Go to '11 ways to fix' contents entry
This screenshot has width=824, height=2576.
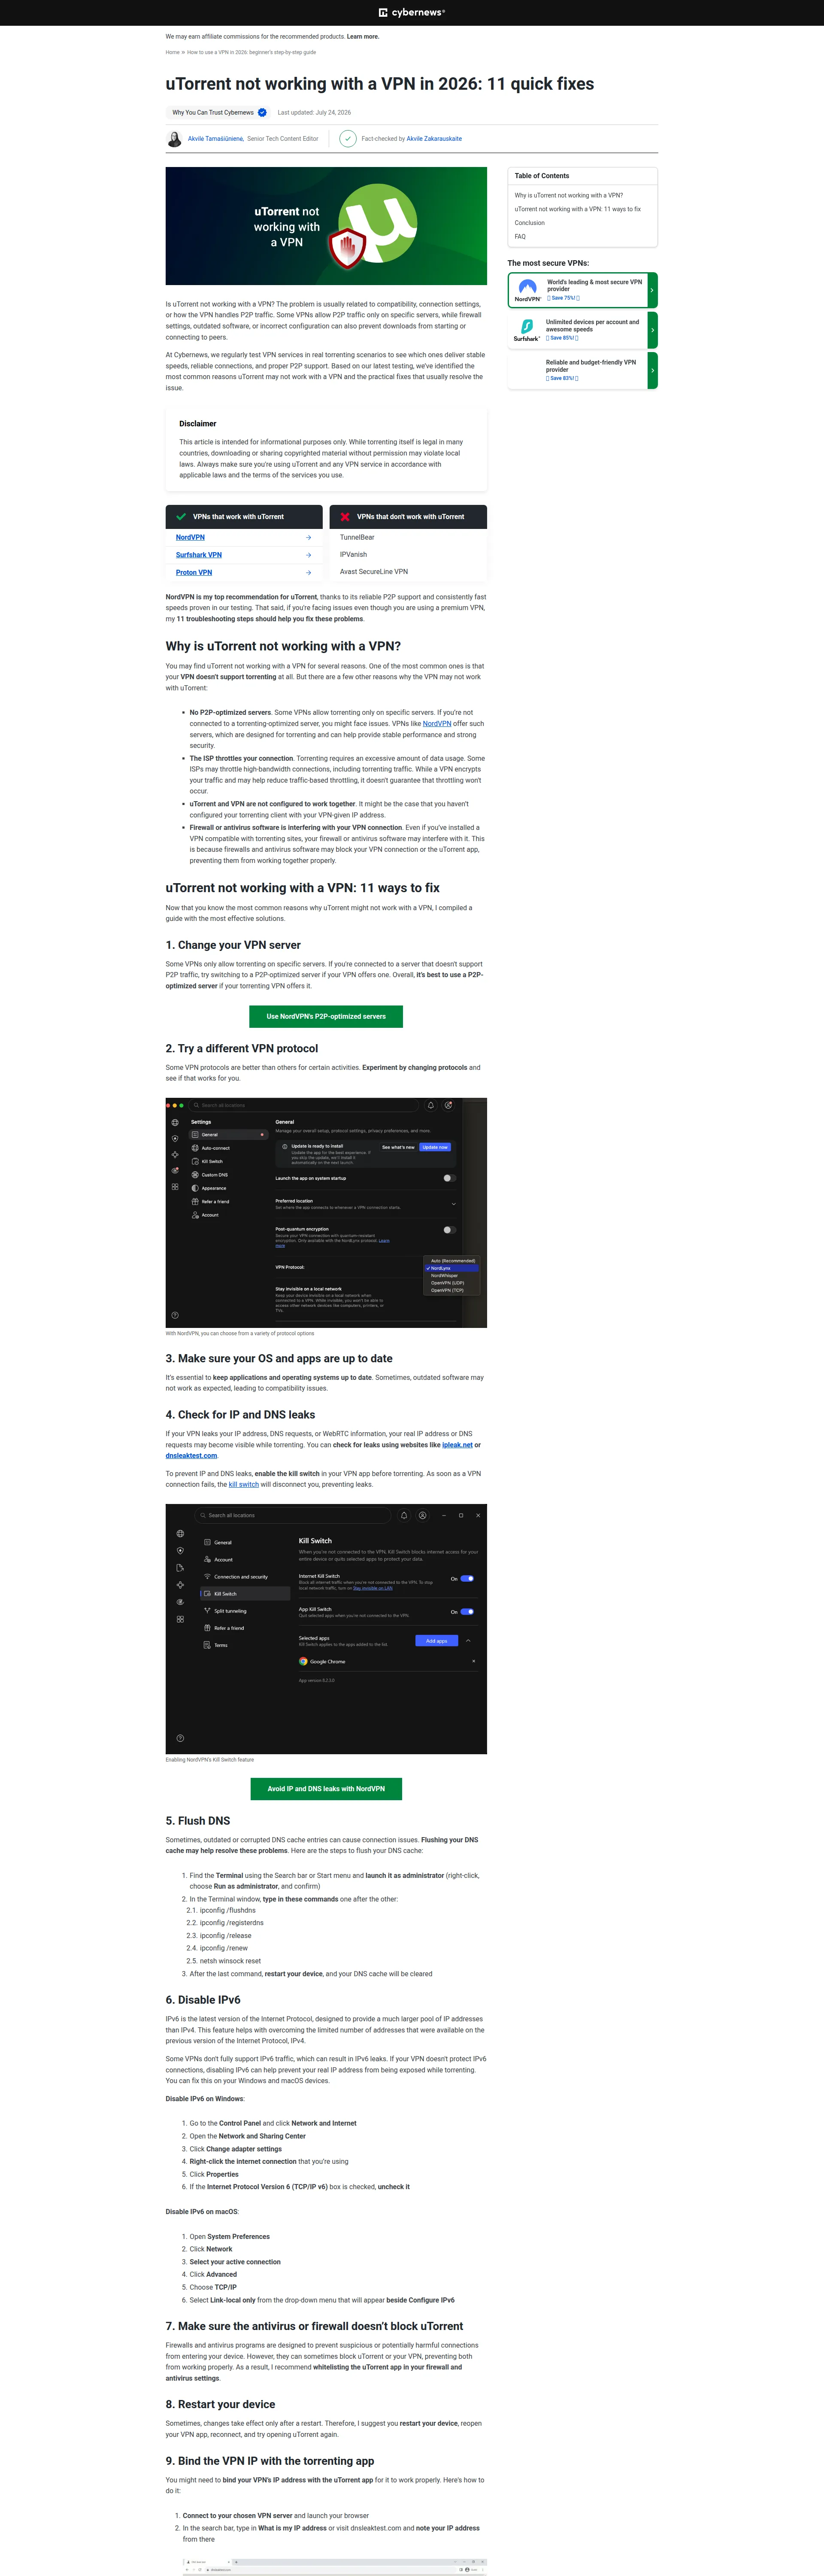[x=578, y=209]
